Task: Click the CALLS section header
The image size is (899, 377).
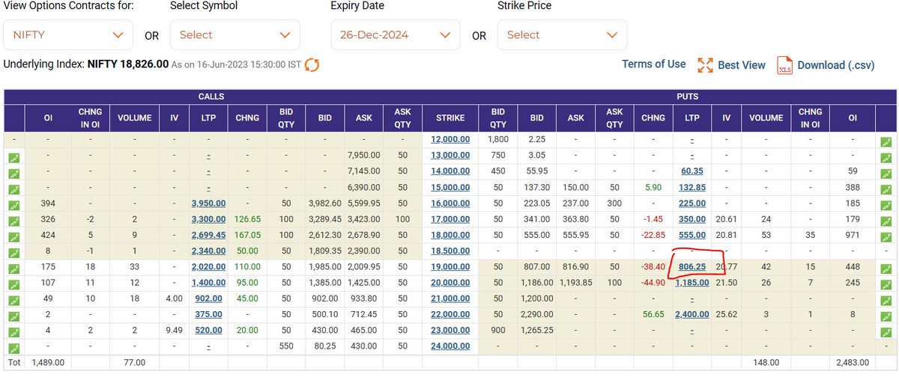Action: 211,96
